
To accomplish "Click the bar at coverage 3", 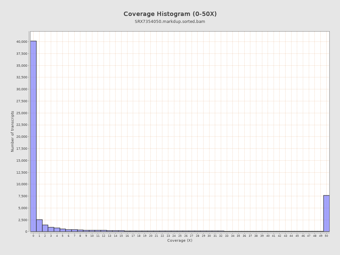I will [x=51, y=229].
